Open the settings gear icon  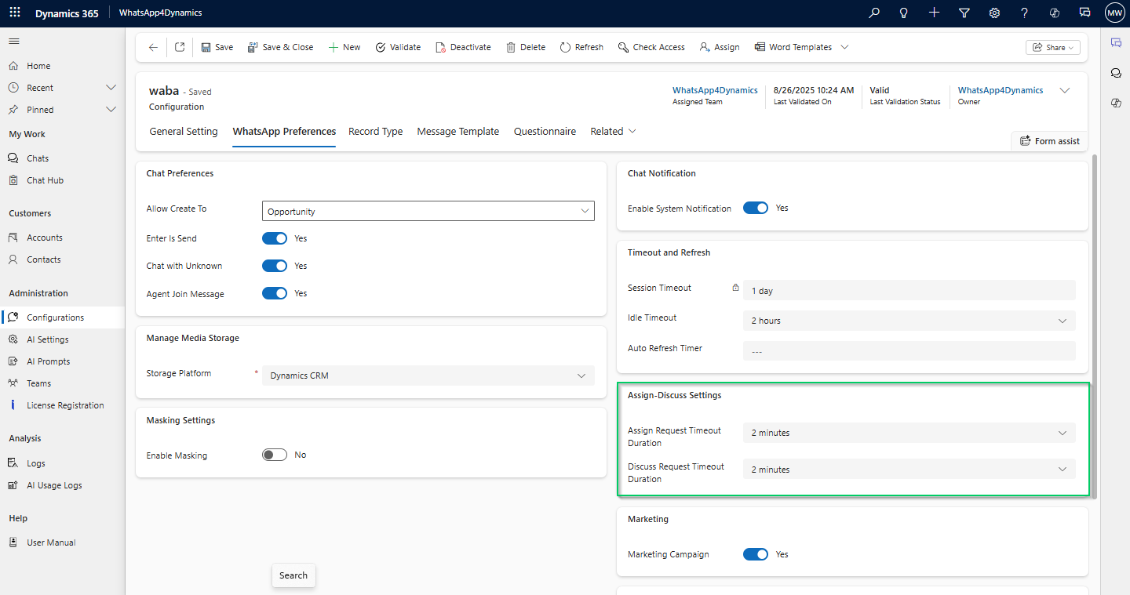pos(994,13)
